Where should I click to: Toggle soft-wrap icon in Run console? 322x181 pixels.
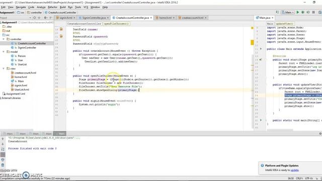(x=3, y=149)
